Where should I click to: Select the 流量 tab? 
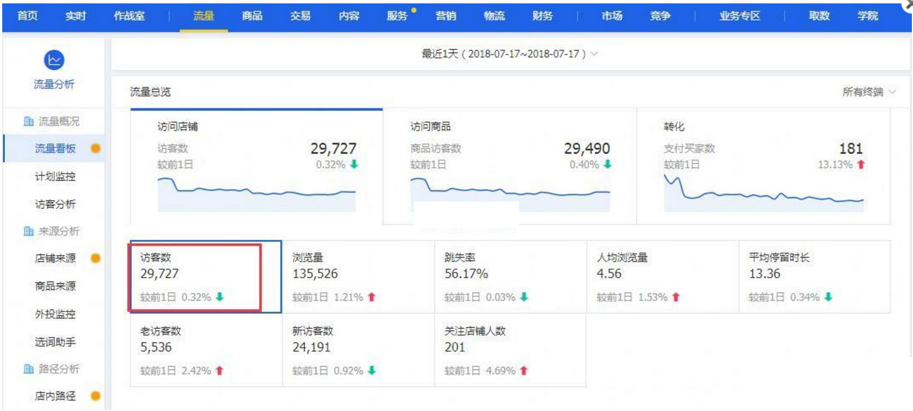coord(203,16)
